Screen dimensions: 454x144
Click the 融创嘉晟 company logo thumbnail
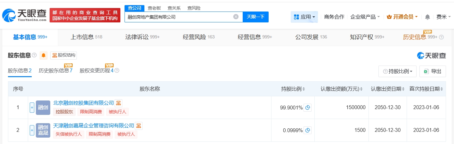click(x=43, y=130)
